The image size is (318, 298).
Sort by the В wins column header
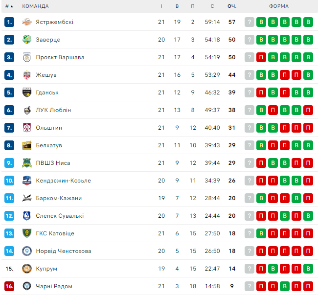177,6
